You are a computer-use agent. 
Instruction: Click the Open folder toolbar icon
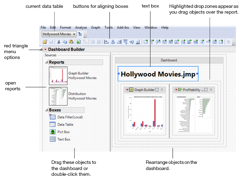pos(45,42)
